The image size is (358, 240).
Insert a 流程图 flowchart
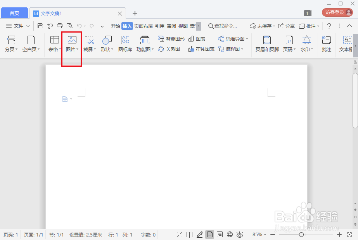231,49
